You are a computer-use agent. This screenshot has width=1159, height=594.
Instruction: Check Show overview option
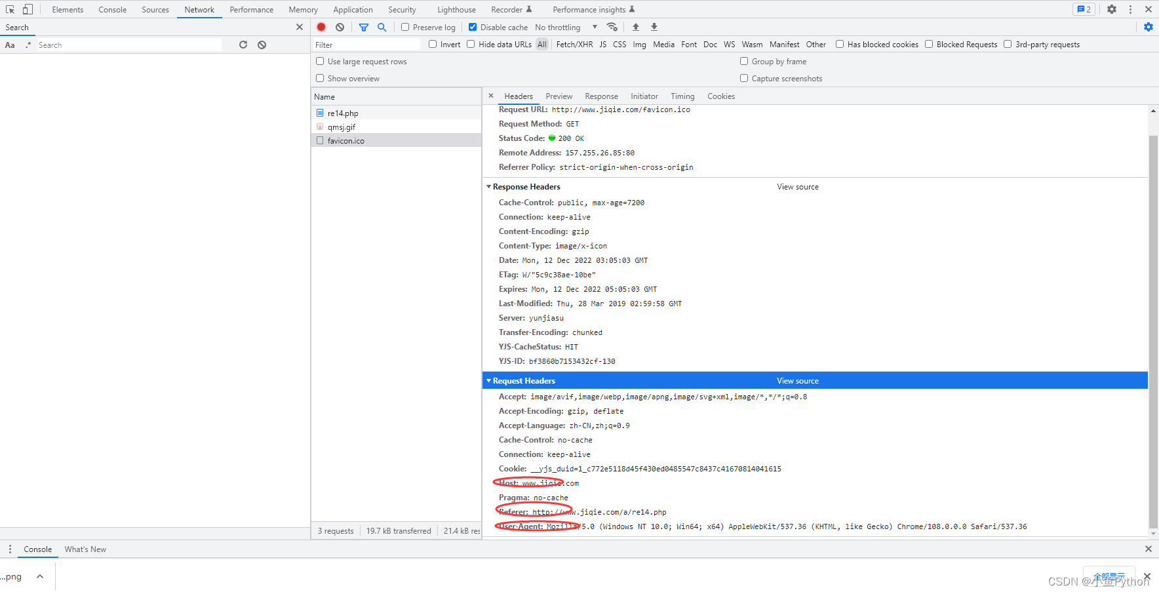[x=320, y=78]
